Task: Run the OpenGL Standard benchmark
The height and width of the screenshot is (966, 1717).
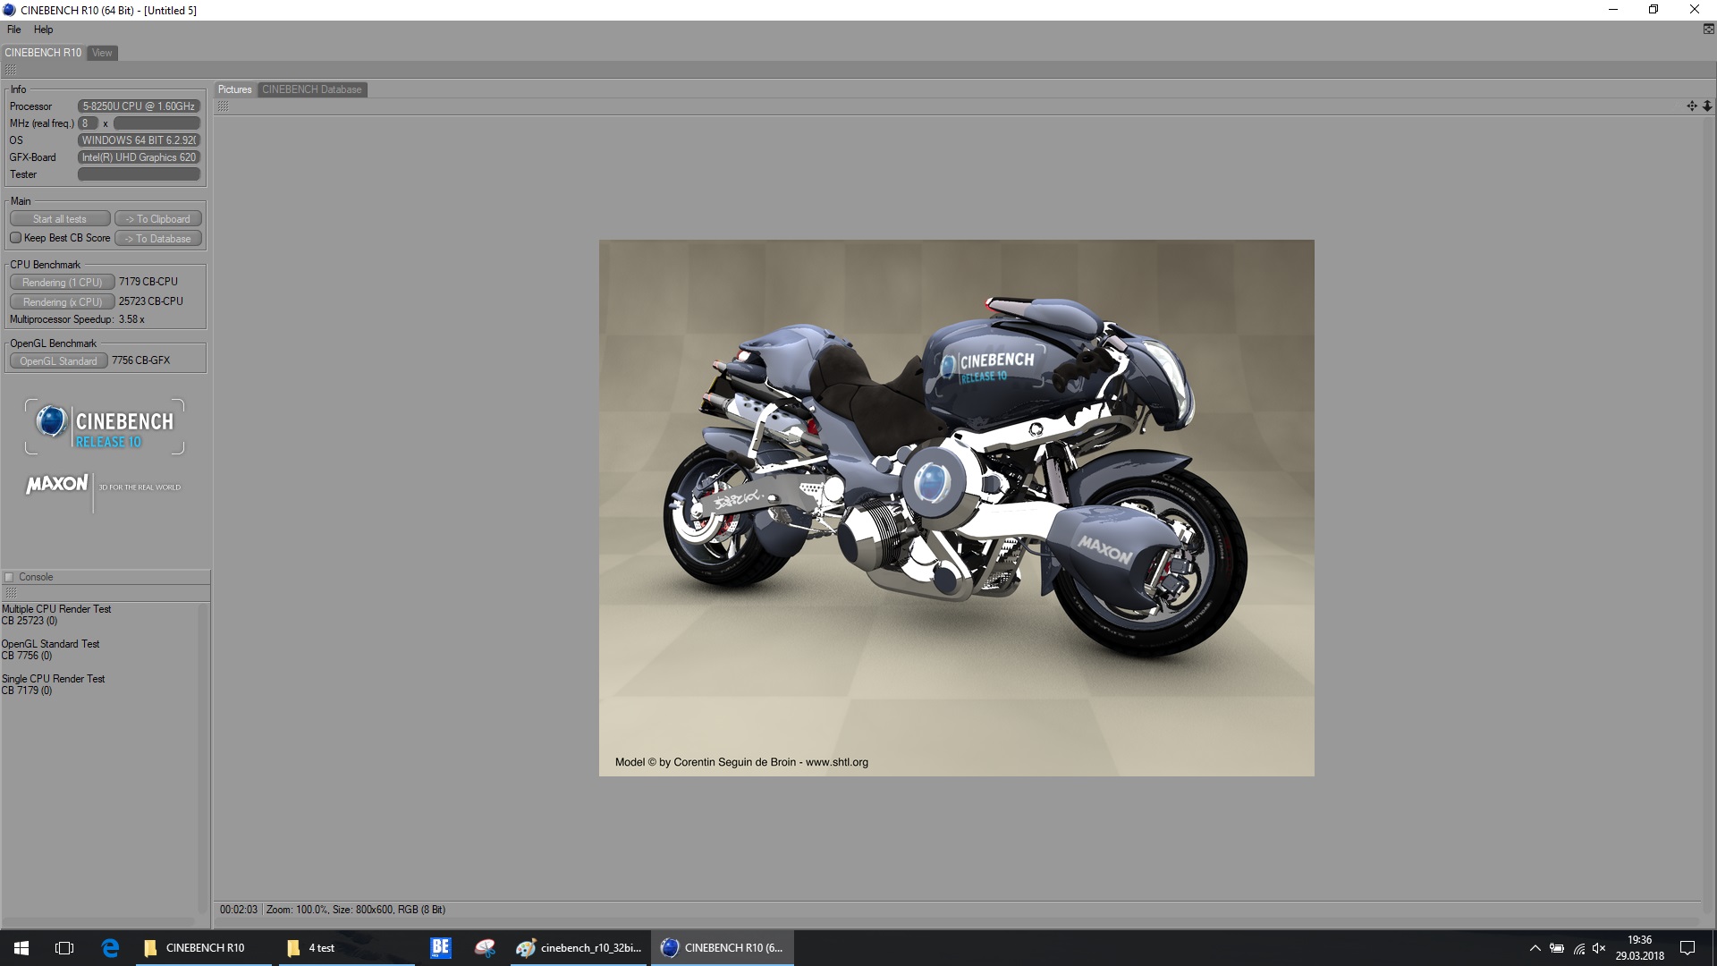Action: pos(58,361)
